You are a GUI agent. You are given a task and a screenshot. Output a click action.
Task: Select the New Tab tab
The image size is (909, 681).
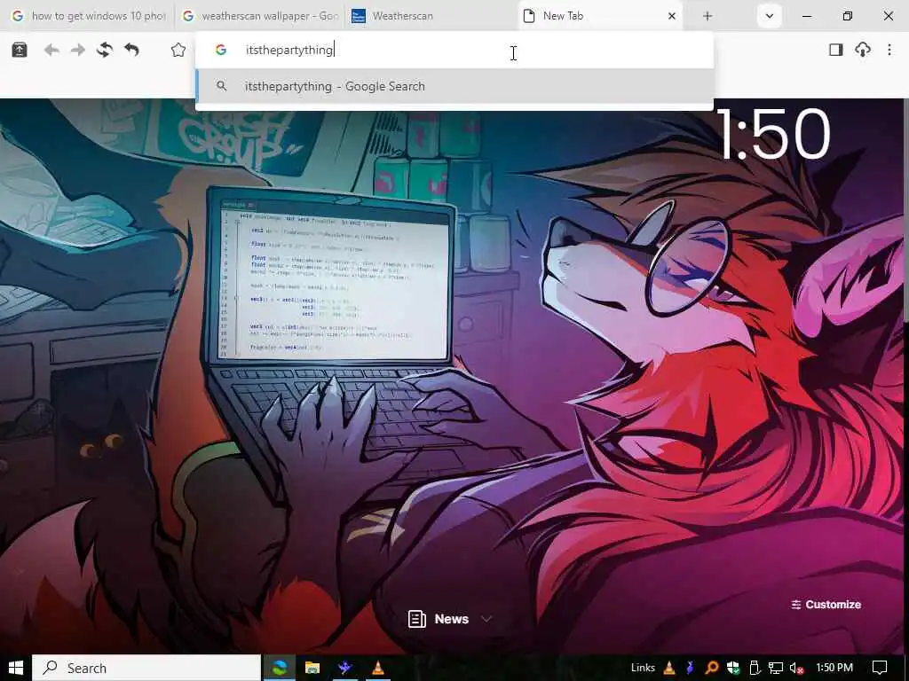pyautogui.click(x=599, y=16)
